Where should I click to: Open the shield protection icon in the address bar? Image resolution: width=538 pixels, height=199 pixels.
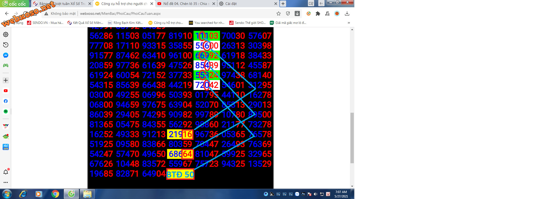point(288,14)
